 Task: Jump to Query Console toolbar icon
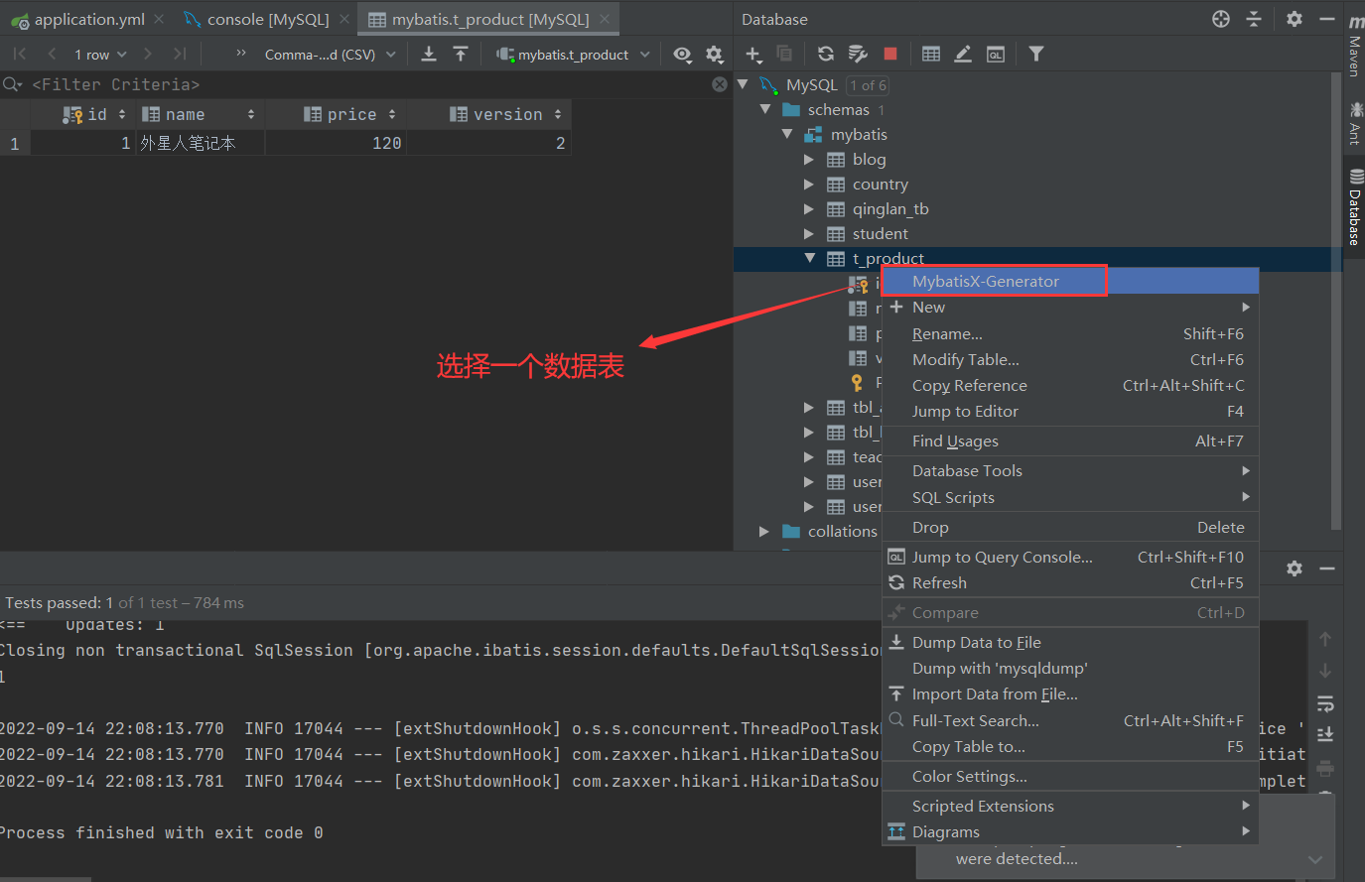tap(996, 55)
